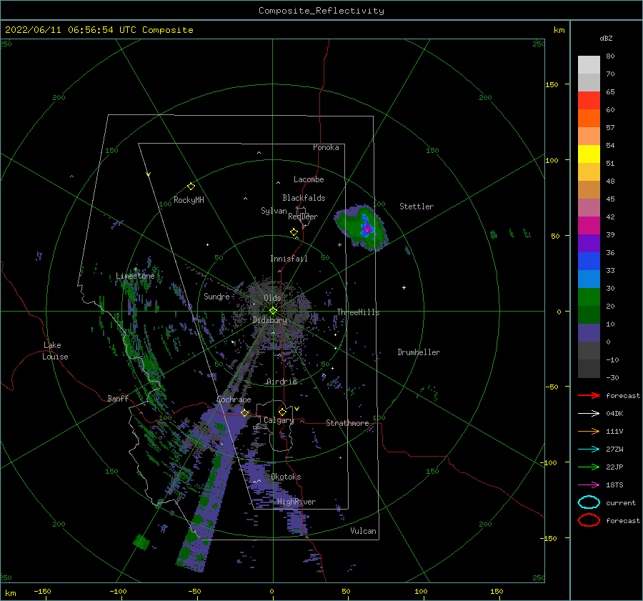Click the yellow diamond marker below RedDeer
Screen dimensions: 643x601
point(294,232)
